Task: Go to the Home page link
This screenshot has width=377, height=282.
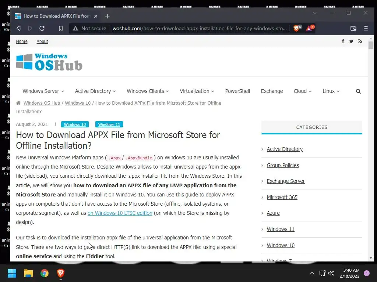Action: (x=22, y=41)
